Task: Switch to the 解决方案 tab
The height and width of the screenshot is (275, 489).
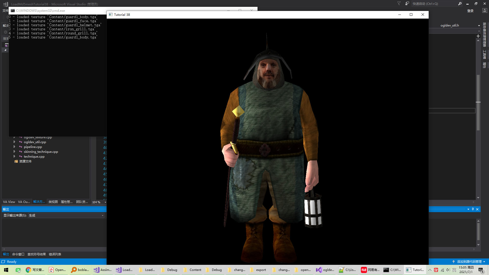Action: tap(39, 202)
